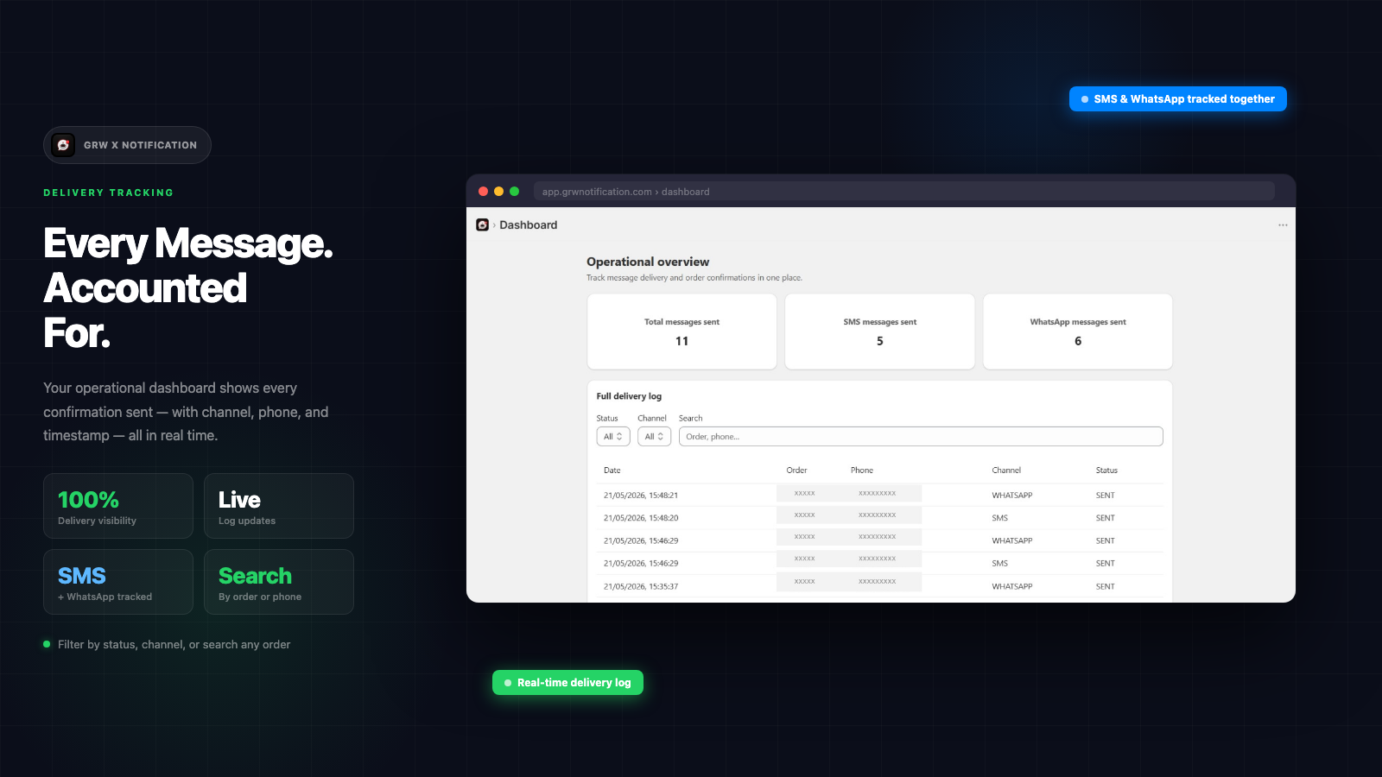Screen dimensions: 1382x777
Task: Click the WhatsApp messages sent card
Action: (1078, 332)
